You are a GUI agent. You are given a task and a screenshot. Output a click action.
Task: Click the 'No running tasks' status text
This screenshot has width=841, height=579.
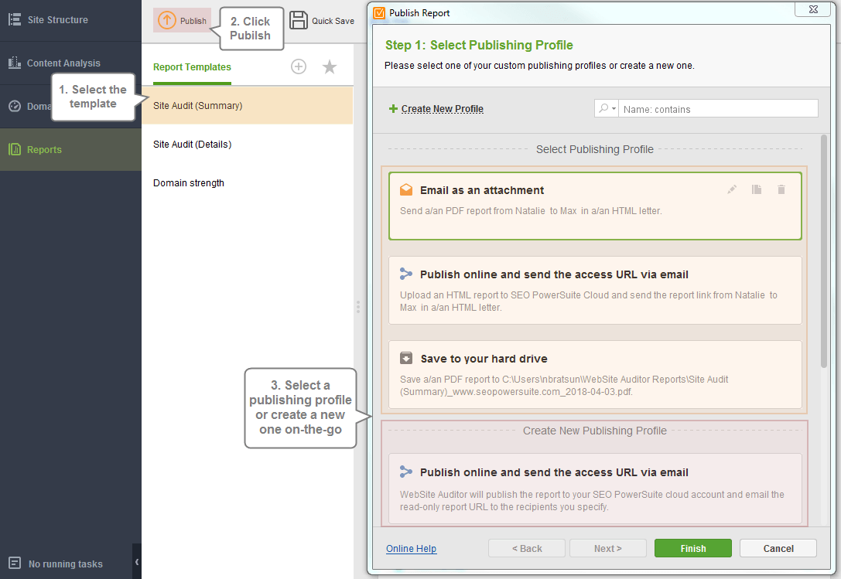[66, 564]
